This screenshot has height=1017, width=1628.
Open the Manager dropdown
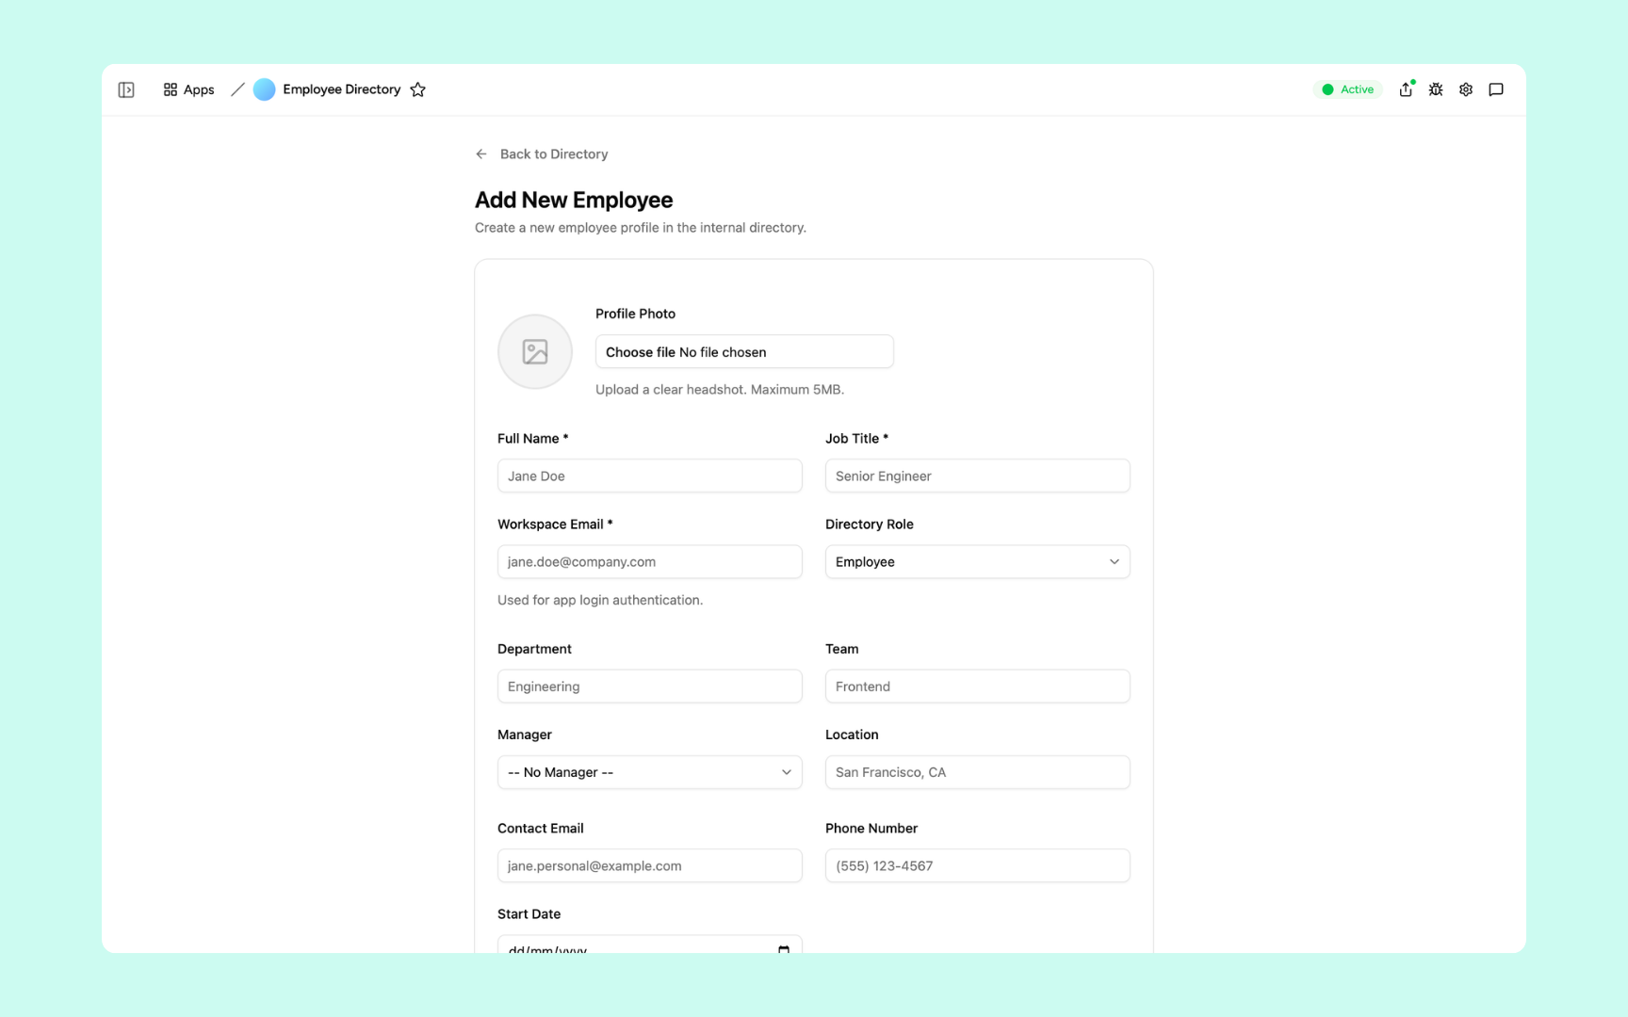coord(650,772)
